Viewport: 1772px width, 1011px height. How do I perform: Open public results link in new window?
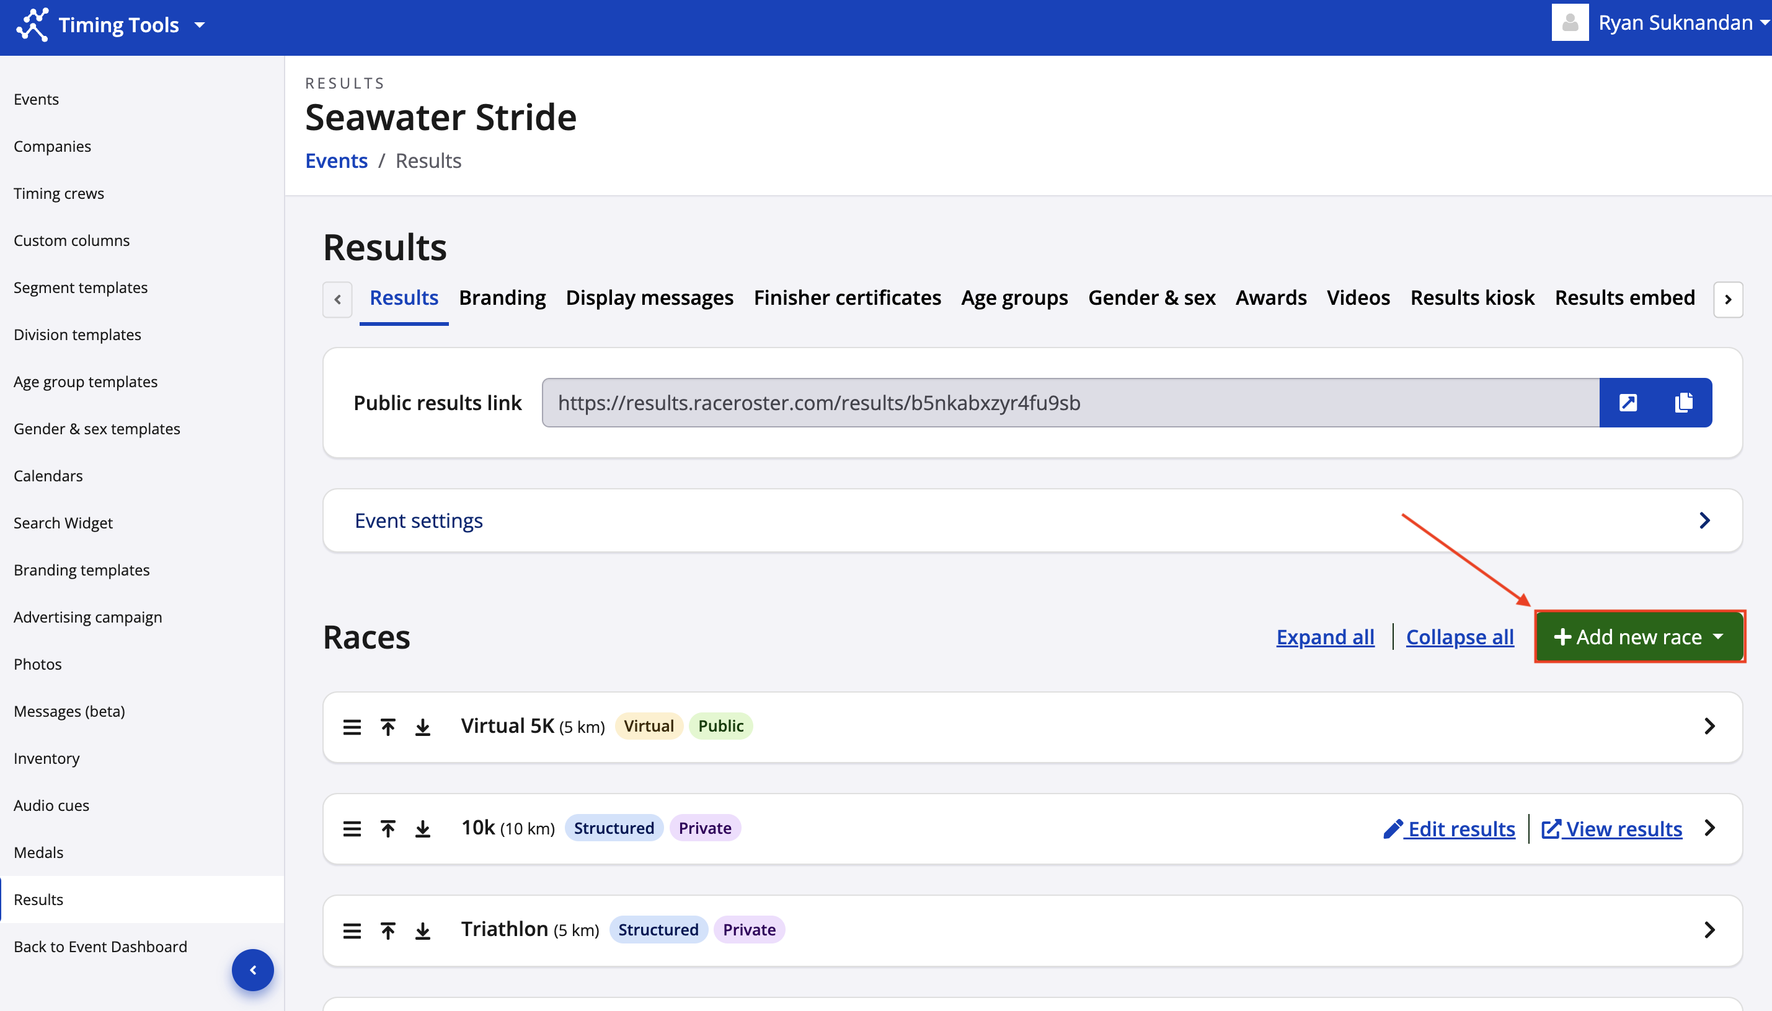coord(1628,403)
